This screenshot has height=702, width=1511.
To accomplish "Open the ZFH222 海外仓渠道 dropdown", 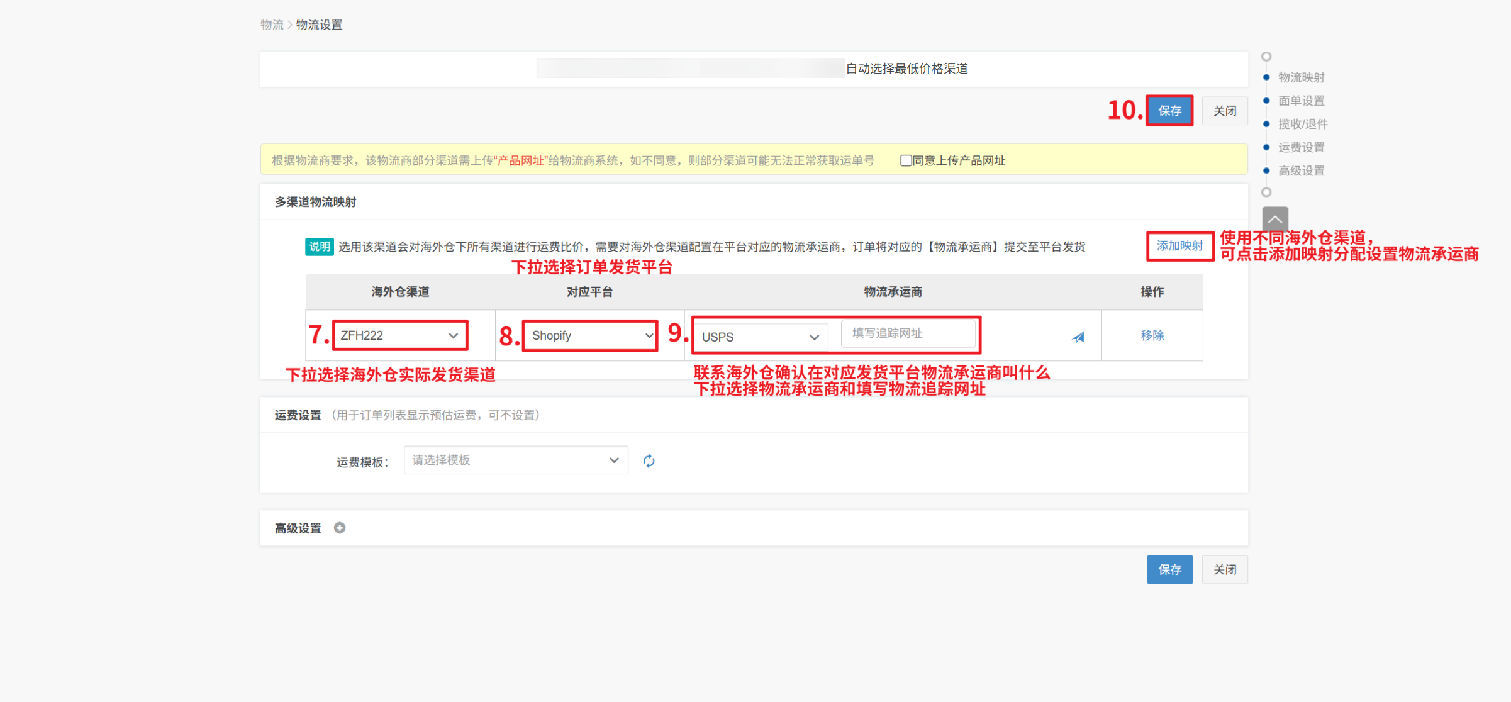I will tap(399, 335).
